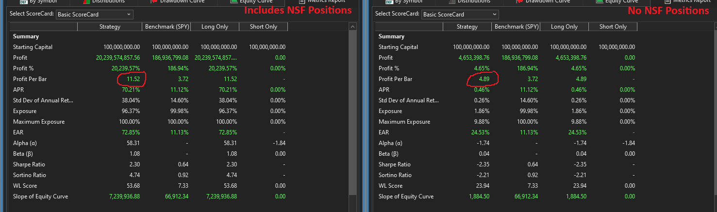
Task: Select Strategy EAR value 72.85%
Action: (x=130, y=132)
